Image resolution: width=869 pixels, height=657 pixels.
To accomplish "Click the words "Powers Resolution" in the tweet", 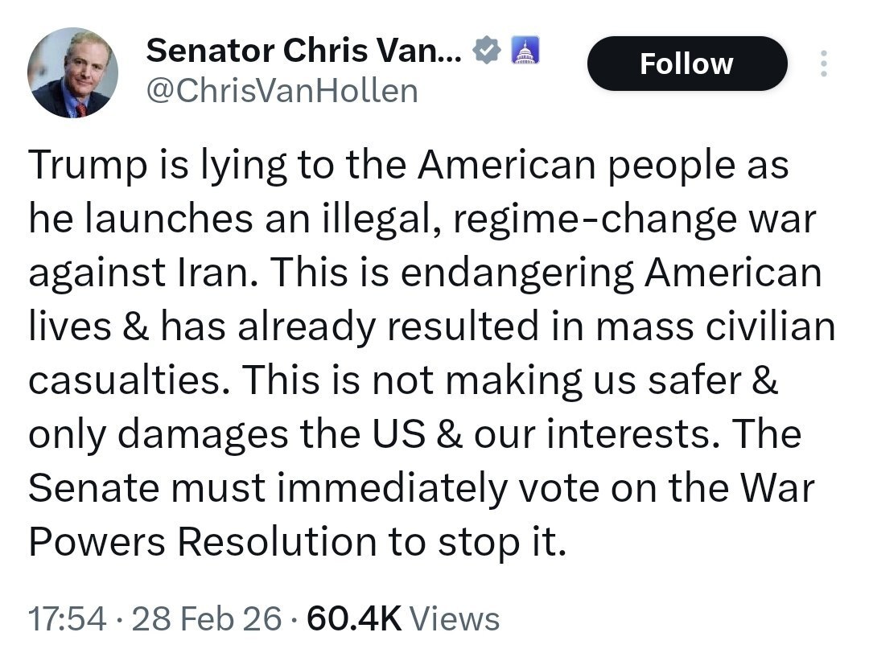I will click(x=203, y=541).
